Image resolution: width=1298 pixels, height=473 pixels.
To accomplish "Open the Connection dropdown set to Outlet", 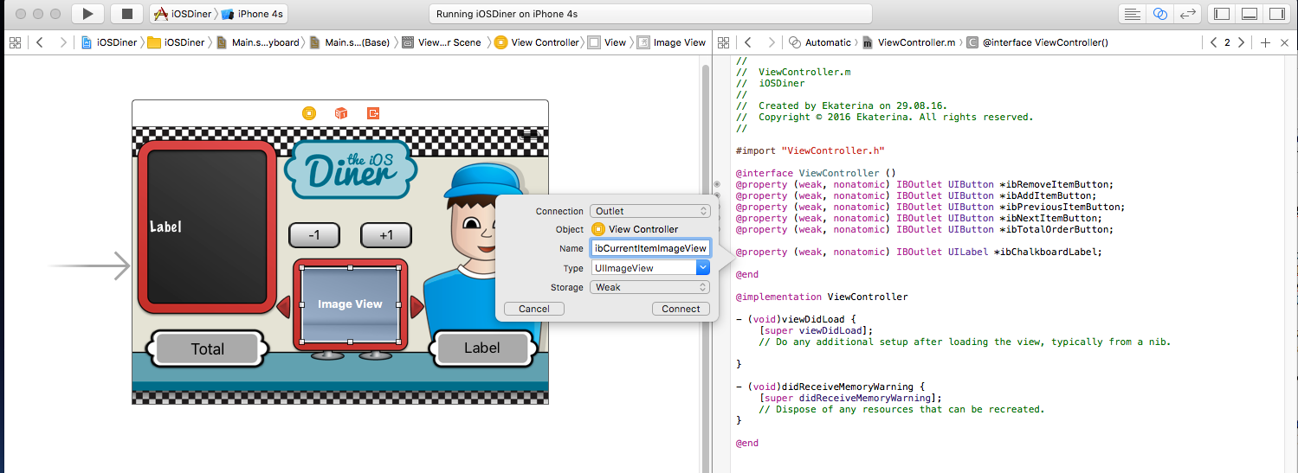I will point(650,211).
